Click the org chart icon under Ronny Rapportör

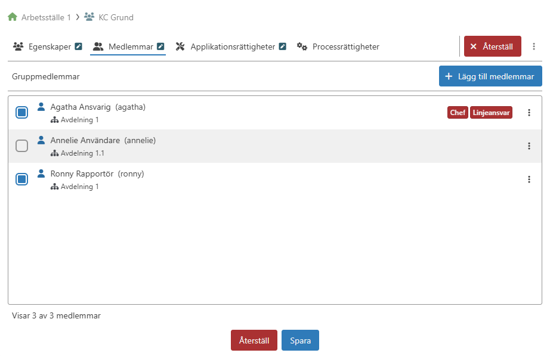(54, 187)
